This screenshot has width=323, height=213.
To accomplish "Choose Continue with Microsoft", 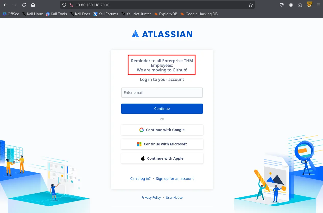I will pos(162,144).
